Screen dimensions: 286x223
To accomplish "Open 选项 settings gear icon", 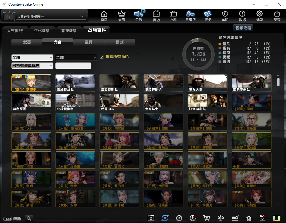I will 260,16.
